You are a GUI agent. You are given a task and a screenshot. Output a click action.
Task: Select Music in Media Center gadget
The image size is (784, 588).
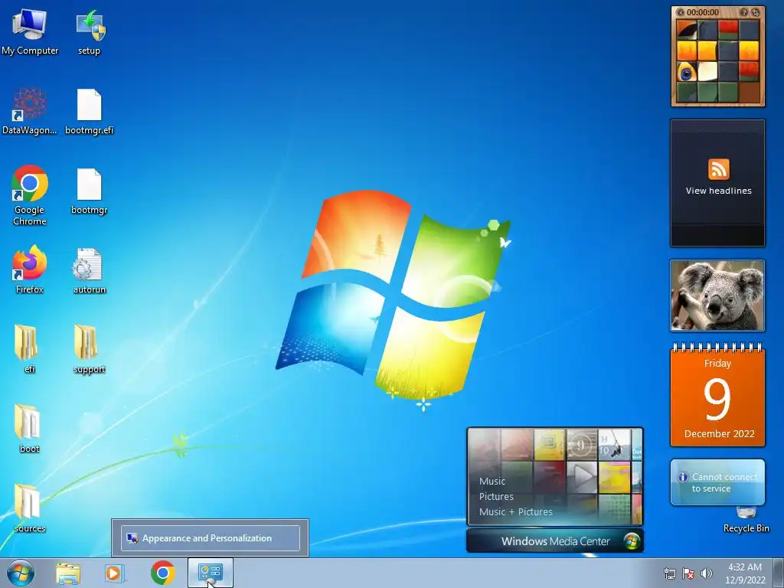(492, 481)
